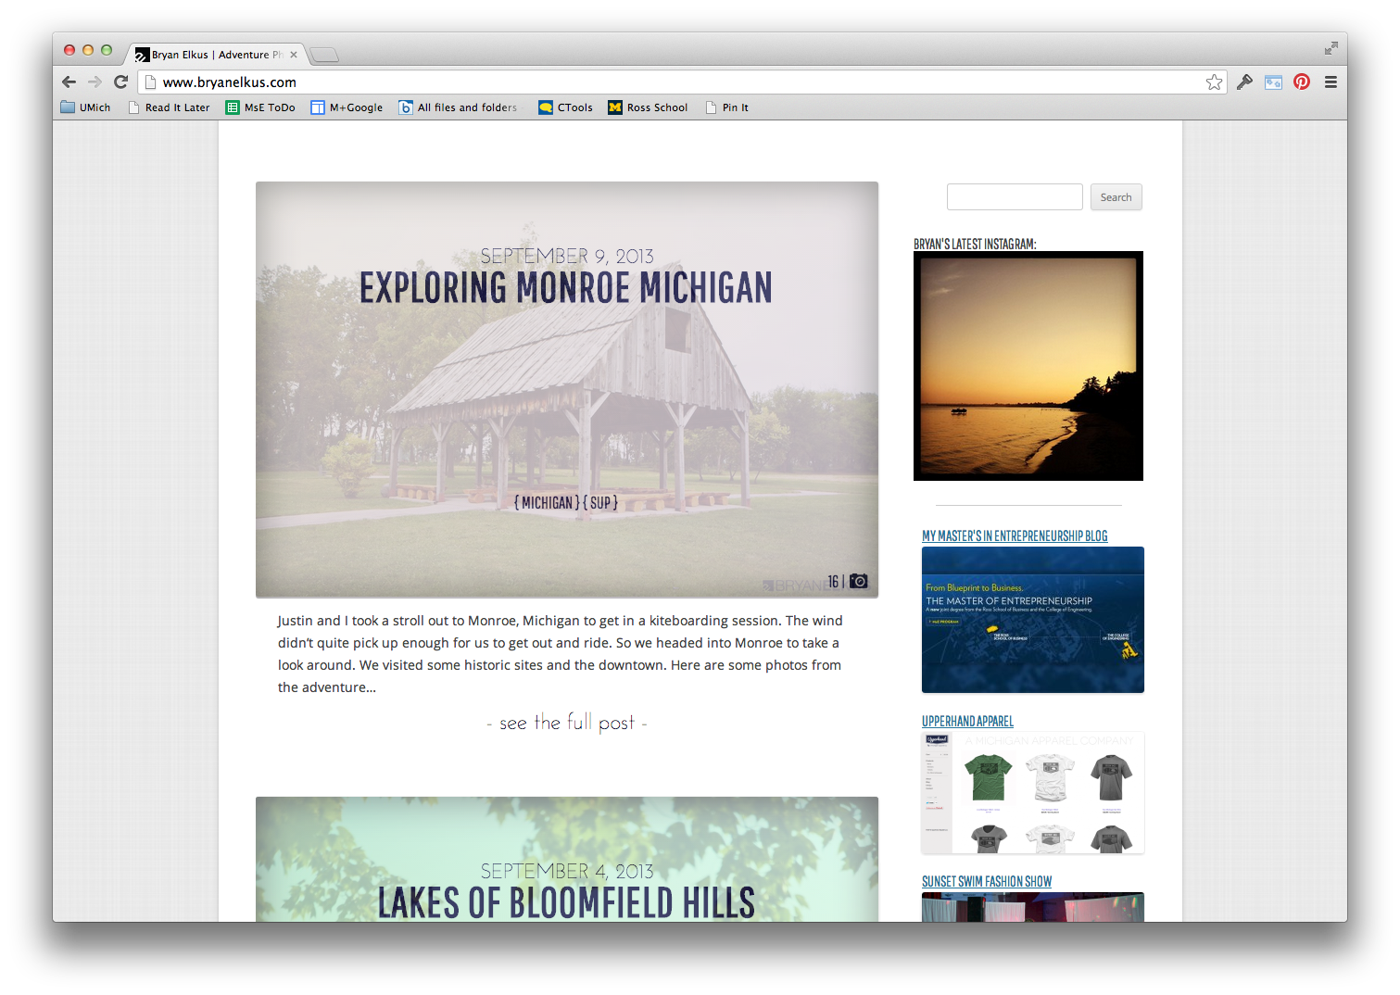Open the Upperhand Apparel link
The height and width of the screenshot is (995, 1400).
(x=967, y=722)
